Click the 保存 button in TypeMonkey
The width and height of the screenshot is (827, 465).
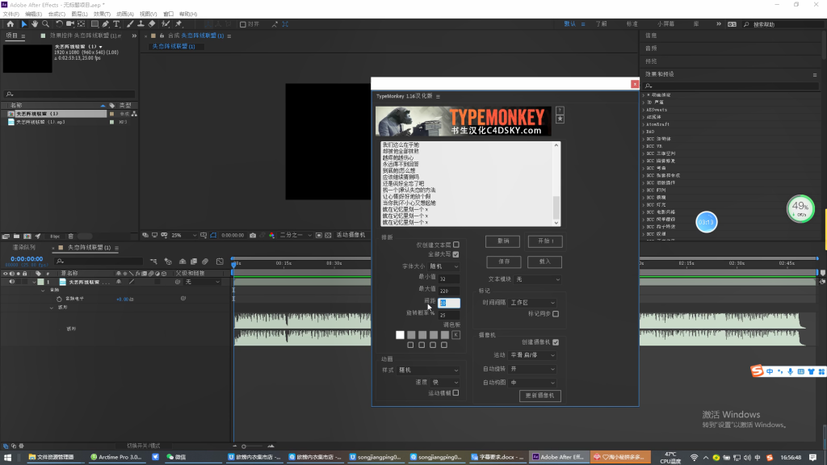(503, 262)
